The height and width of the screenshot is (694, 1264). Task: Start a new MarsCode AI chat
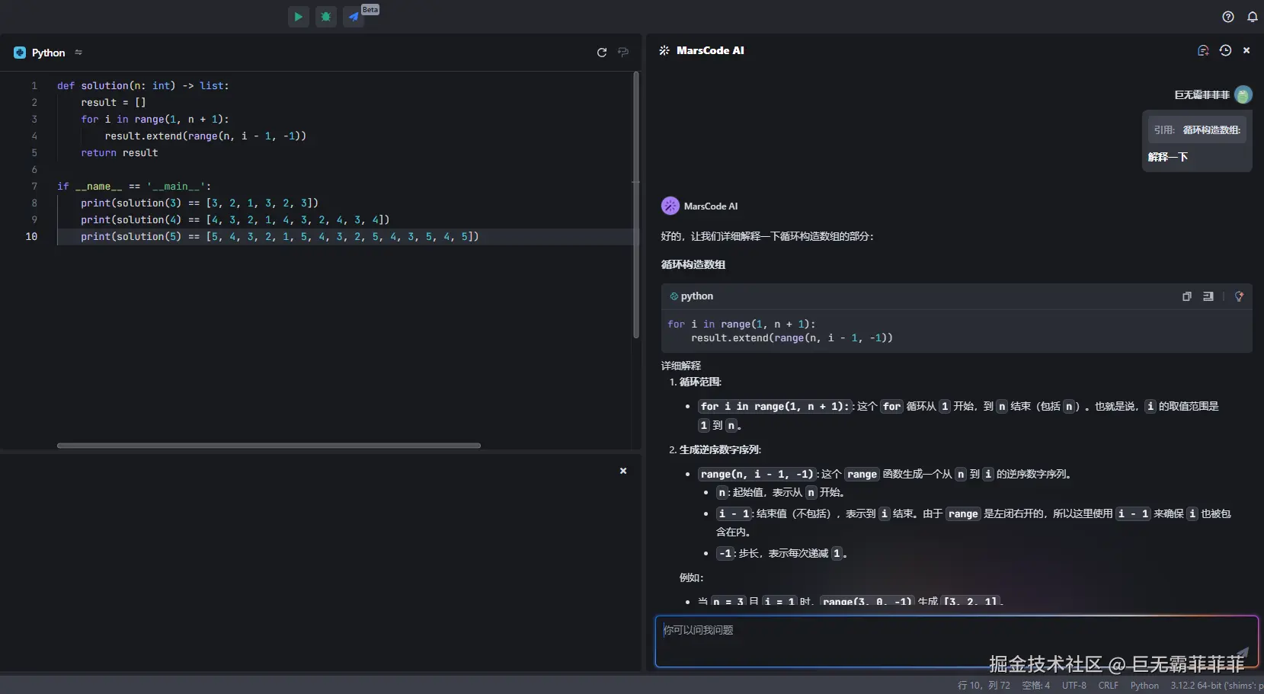(1203, 50)
